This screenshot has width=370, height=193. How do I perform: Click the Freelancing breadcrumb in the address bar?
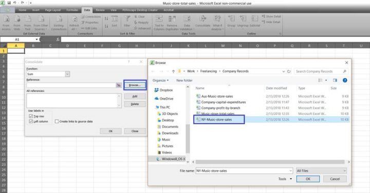pos(208,71)
